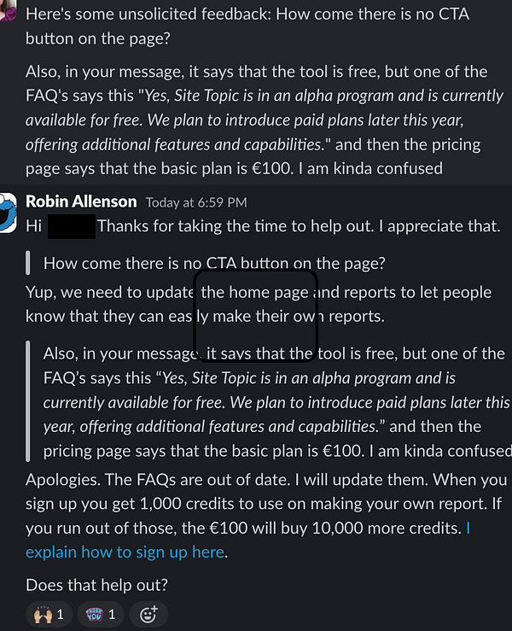The image size is (512, 631).
Task: Click the 'Here's some unsolicited feedback' message
Action: pos(247,26)
